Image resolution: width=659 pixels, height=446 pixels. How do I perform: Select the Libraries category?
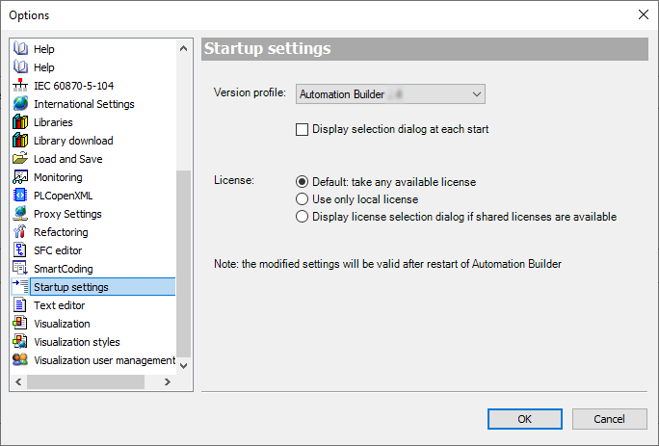click(x=53, y=122)
